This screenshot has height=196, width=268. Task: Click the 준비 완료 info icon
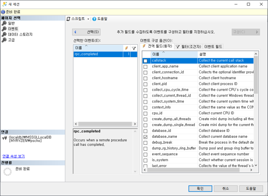(3, 12)
